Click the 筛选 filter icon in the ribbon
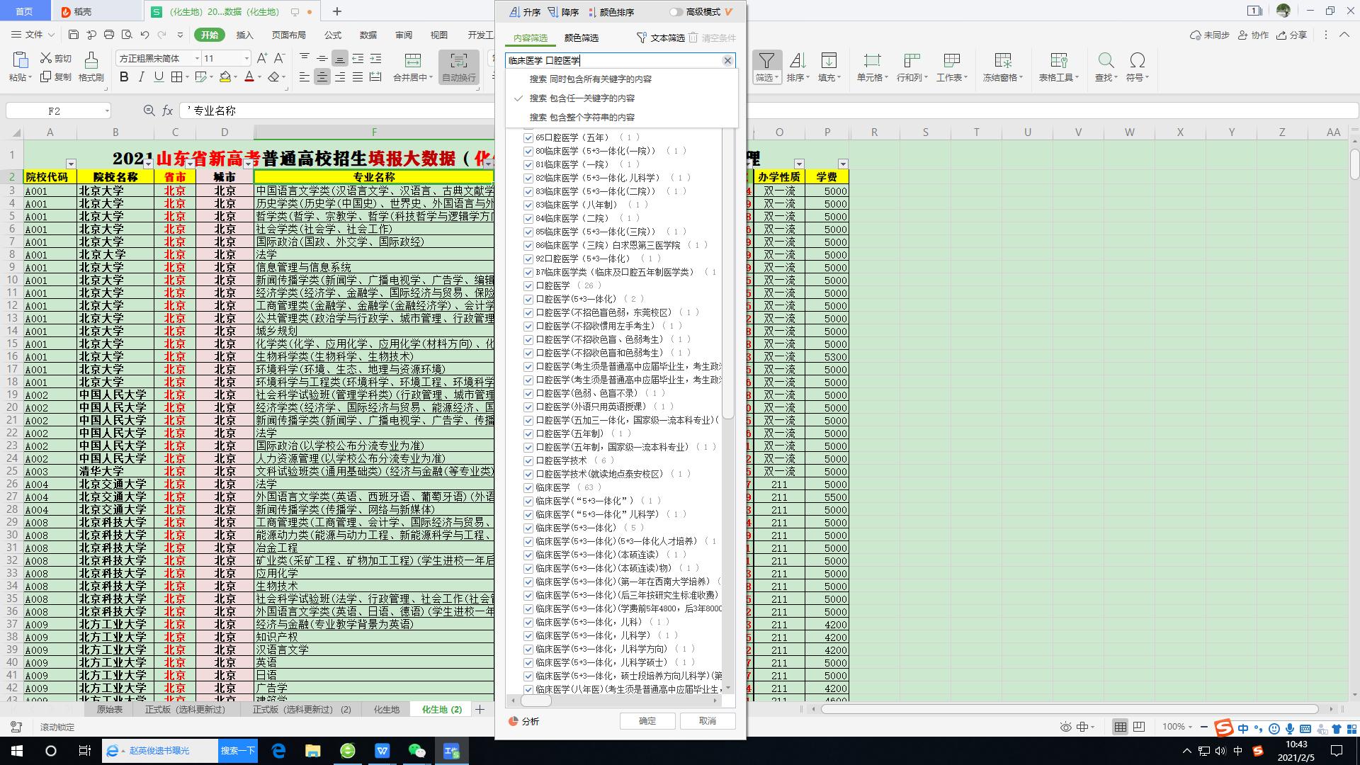 click(766, 62)
